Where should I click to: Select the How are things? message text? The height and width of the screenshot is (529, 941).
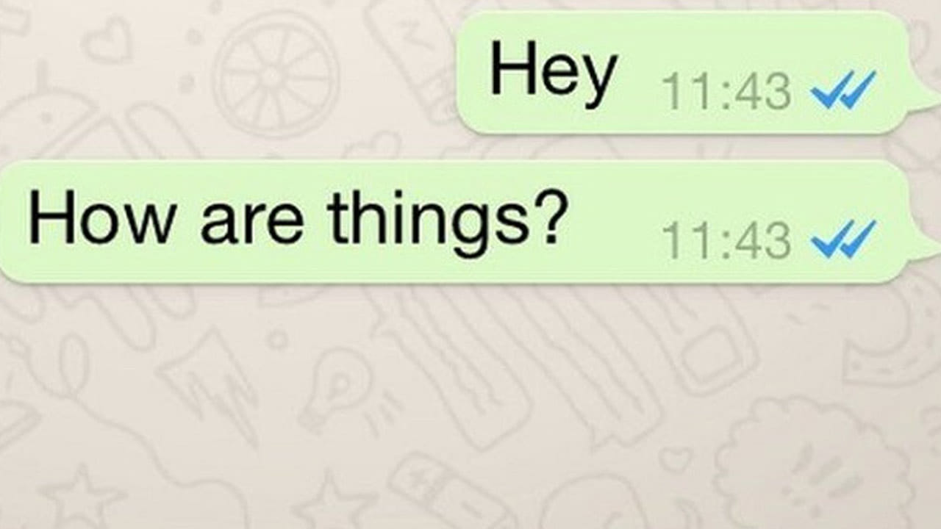pyautogui.click(x=298, y=220)
